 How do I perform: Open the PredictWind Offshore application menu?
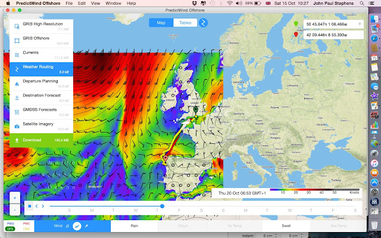click(x=38, y=4)
